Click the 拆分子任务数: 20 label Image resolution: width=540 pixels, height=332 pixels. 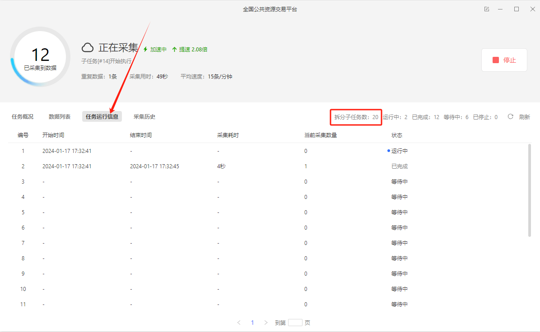[x=356, y=117]
